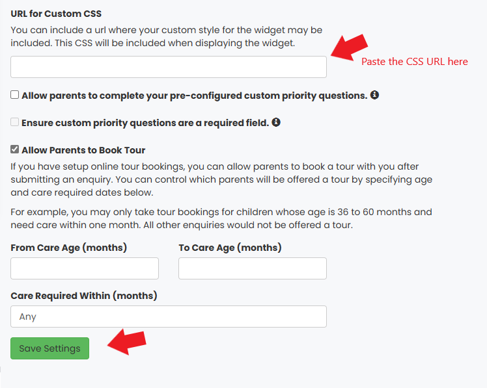Click the red 'Paste the CSS URL here' note
Screen dimensions: 487x388
pos(415,61)
